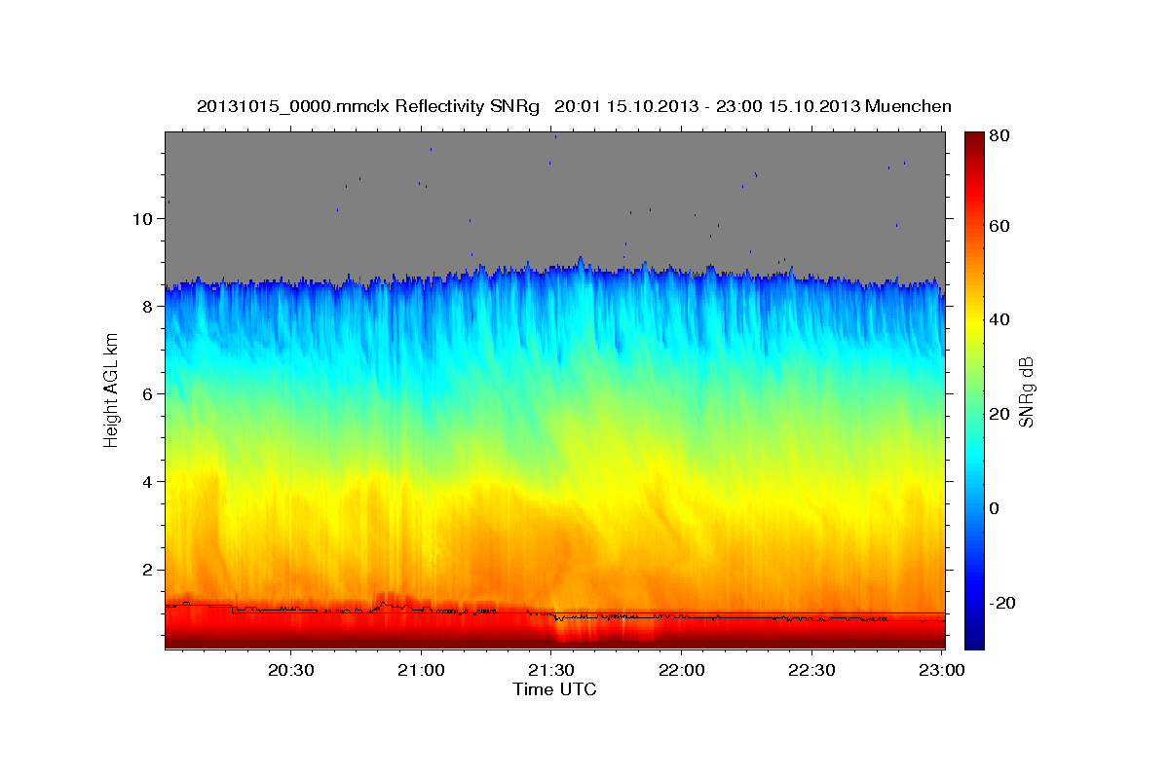This screenshot has width=1169, height=779.
Task: Click the colorbar value 80
Action: coord(1000,136)
